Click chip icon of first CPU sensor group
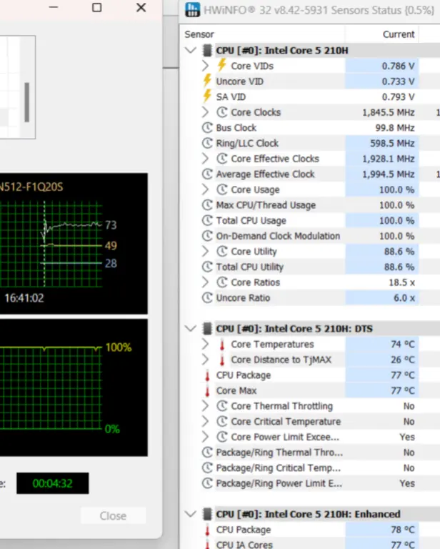This screenshot has height=549, width=440. [207, 50]
